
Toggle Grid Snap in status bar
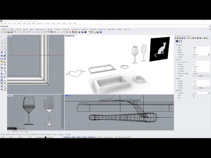pyautogui.click(x=67, y=137)
